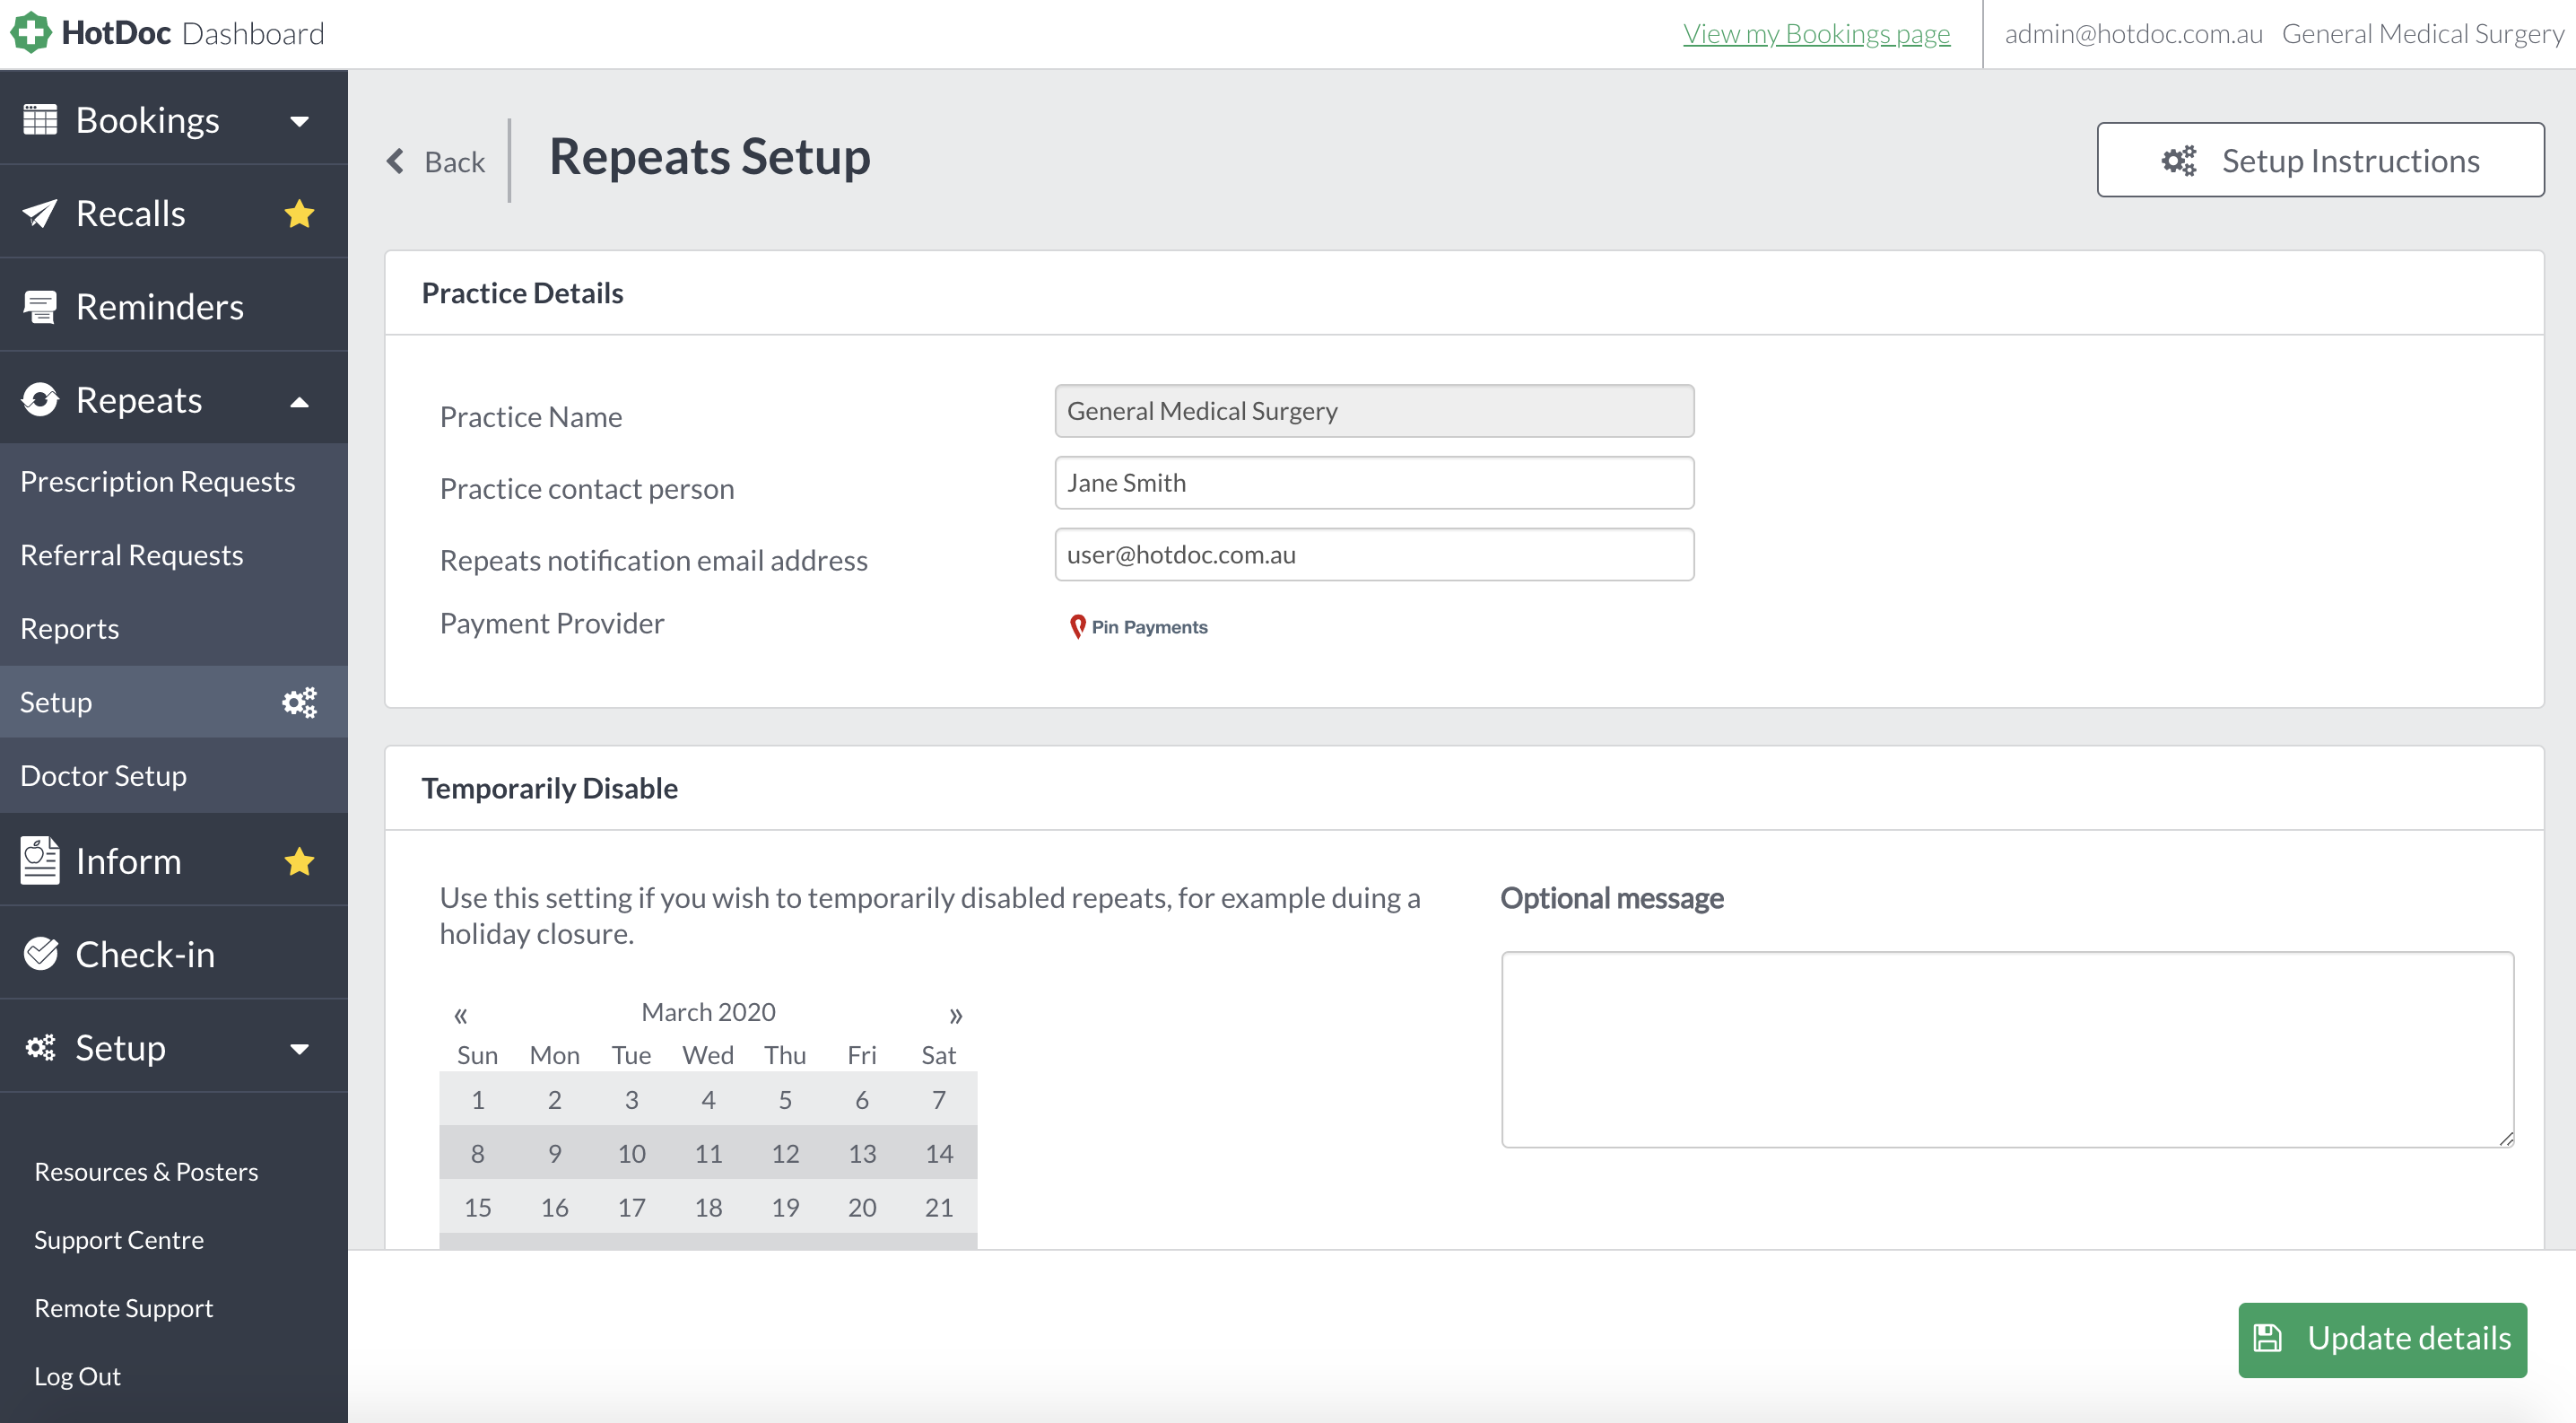The height and width of the screenshot is (1423, 2576).
Task: Open Referral Requests submenu item
Action: point(174,555)
